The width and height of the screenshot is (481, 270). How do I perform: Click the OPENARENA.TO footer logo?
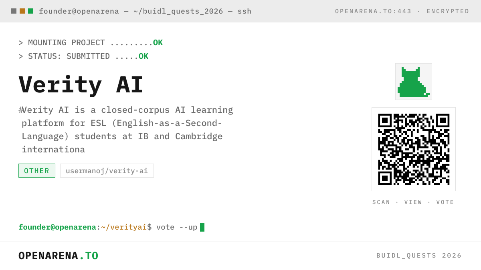click(x=59, y=256)
